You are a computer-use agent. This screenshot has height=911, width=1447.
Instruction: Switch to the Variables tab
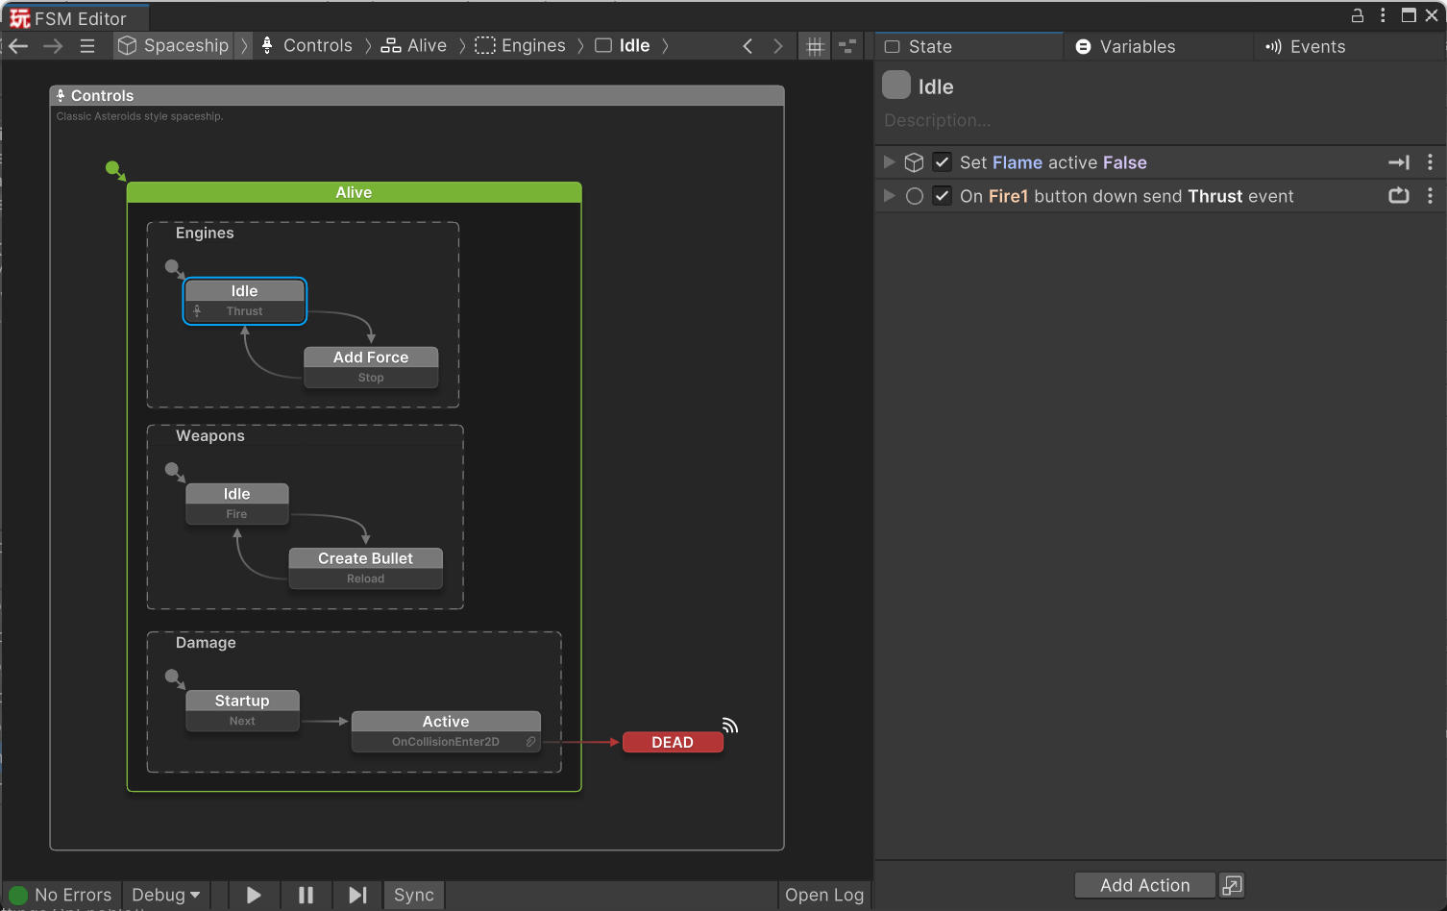(1137, 46)
